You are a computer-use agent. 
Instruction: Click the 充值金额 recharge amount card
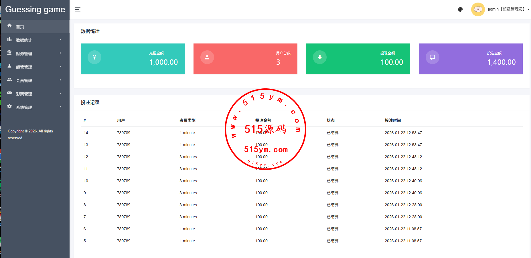pyautogui.click(x=133, y=59)
